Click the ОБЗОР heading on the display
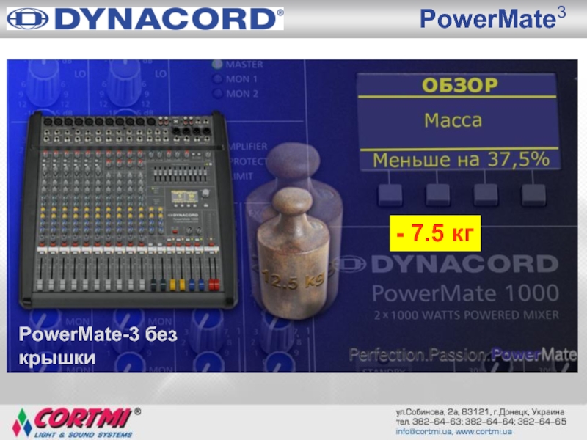The image size is (587, 440). pos(460,85)
